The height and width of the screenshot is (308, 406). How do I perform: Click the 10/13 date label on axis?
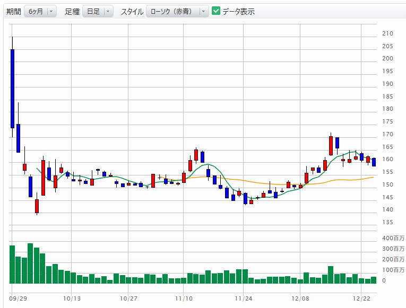[71, 298]
